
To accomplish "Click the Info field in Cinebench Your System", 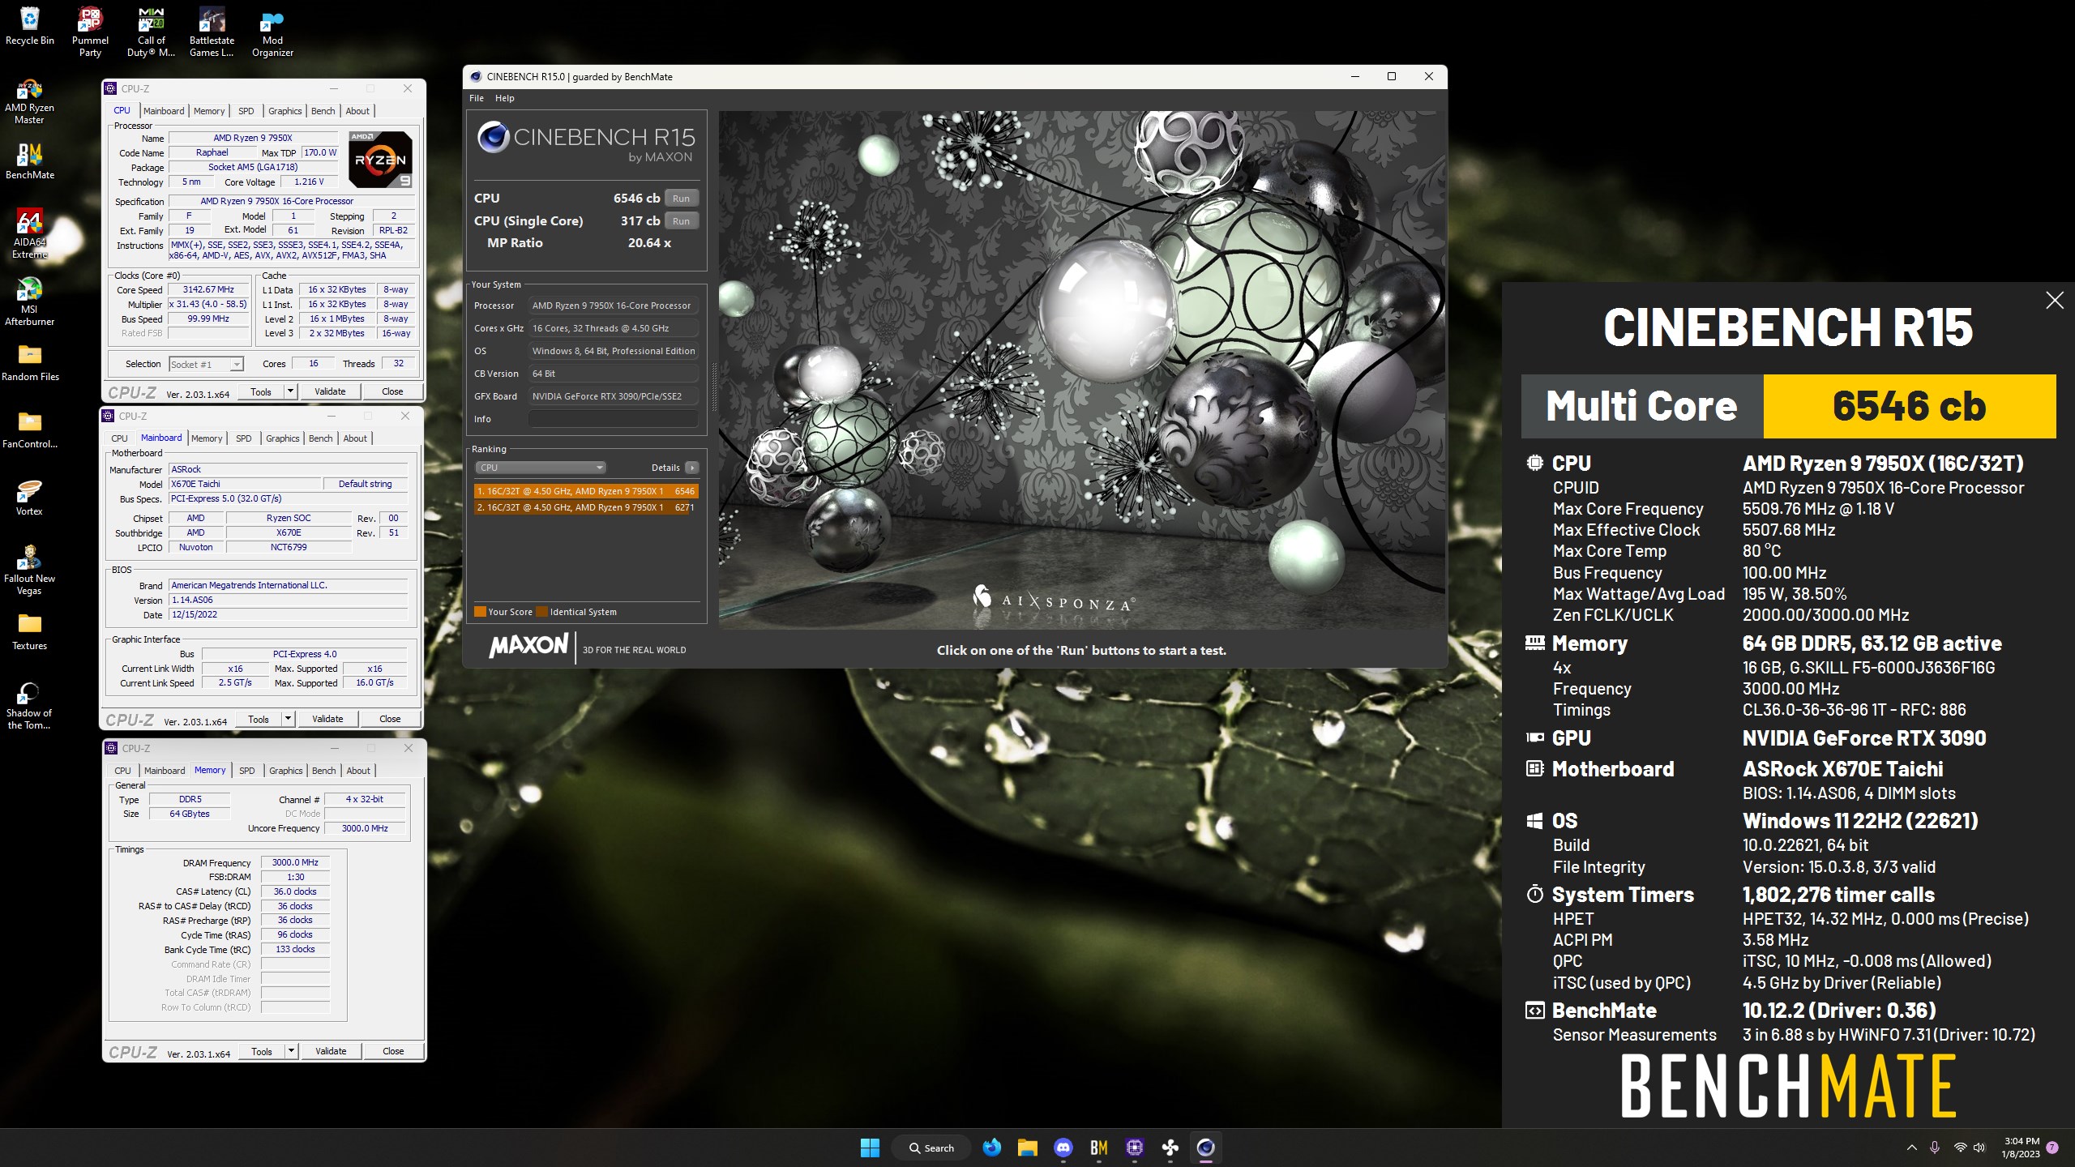I will tap(614, 419).
